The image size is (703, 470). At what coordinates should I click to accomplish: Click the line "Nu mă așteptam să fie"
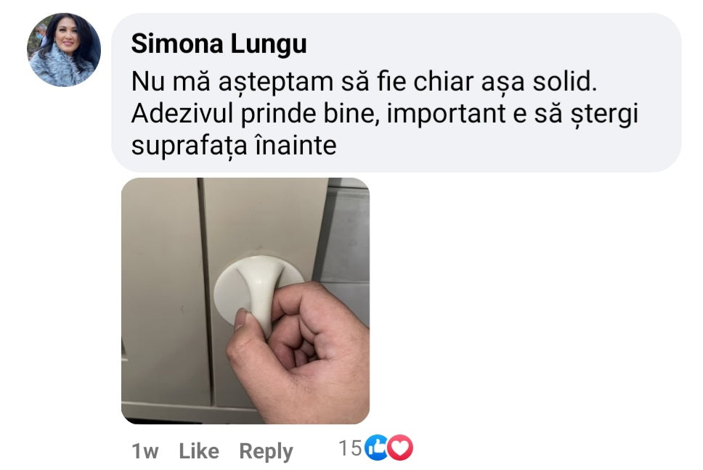(270, 82)
